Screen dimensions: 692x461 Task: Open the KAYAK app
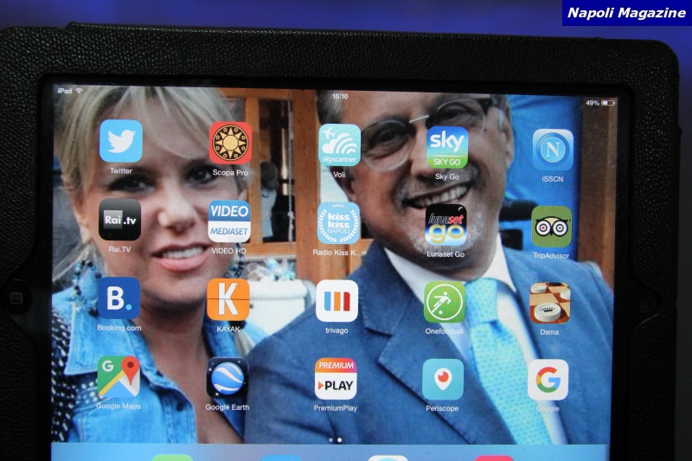[228, 299]
